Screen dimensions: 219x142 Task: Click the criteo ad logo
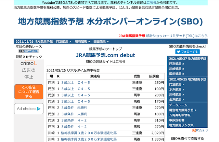29,63
